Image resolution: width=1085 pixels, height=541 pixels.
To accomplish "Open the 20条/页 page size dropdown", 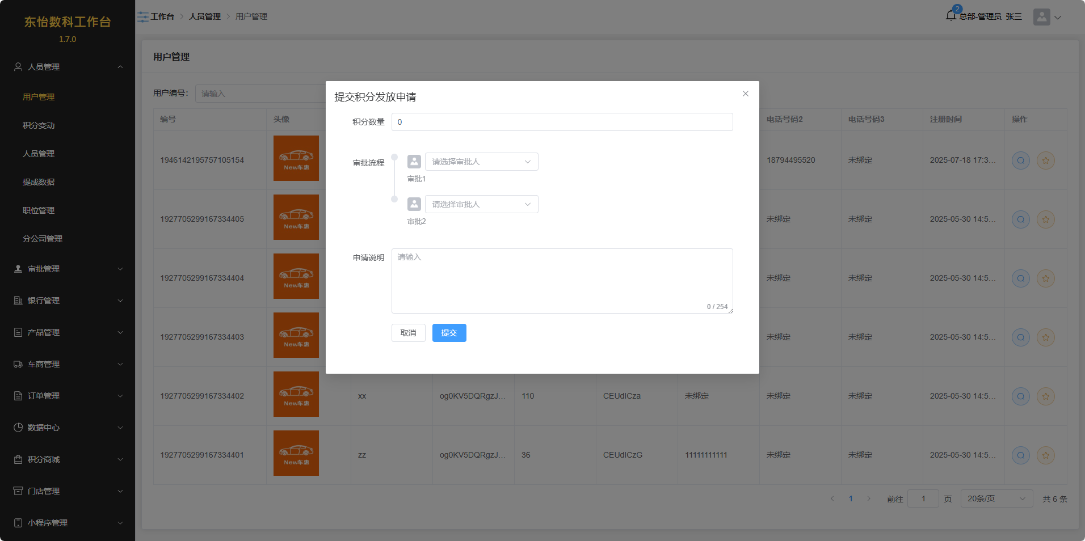I will [996, 499].
